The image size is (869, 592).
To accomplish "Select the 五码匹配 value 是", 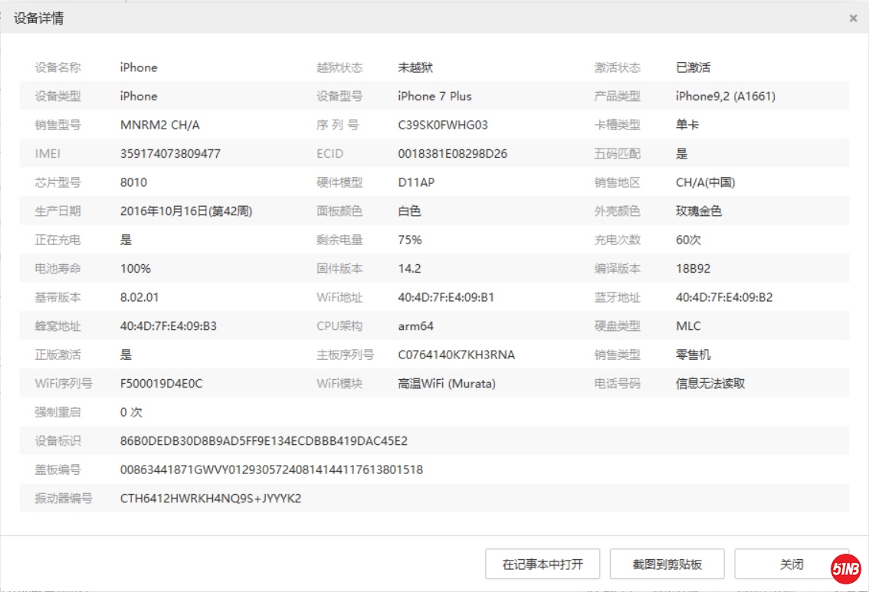I will pyautogui.click(x=682, y=154).
